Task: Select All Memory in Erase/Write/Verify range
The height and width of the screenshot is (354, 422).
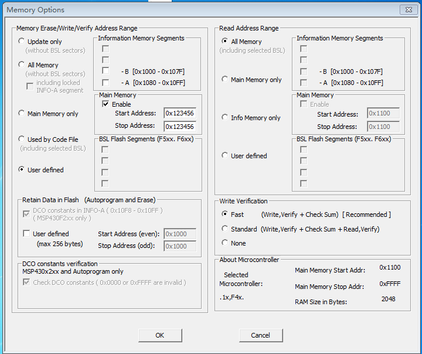Action: tap(21, 64)
